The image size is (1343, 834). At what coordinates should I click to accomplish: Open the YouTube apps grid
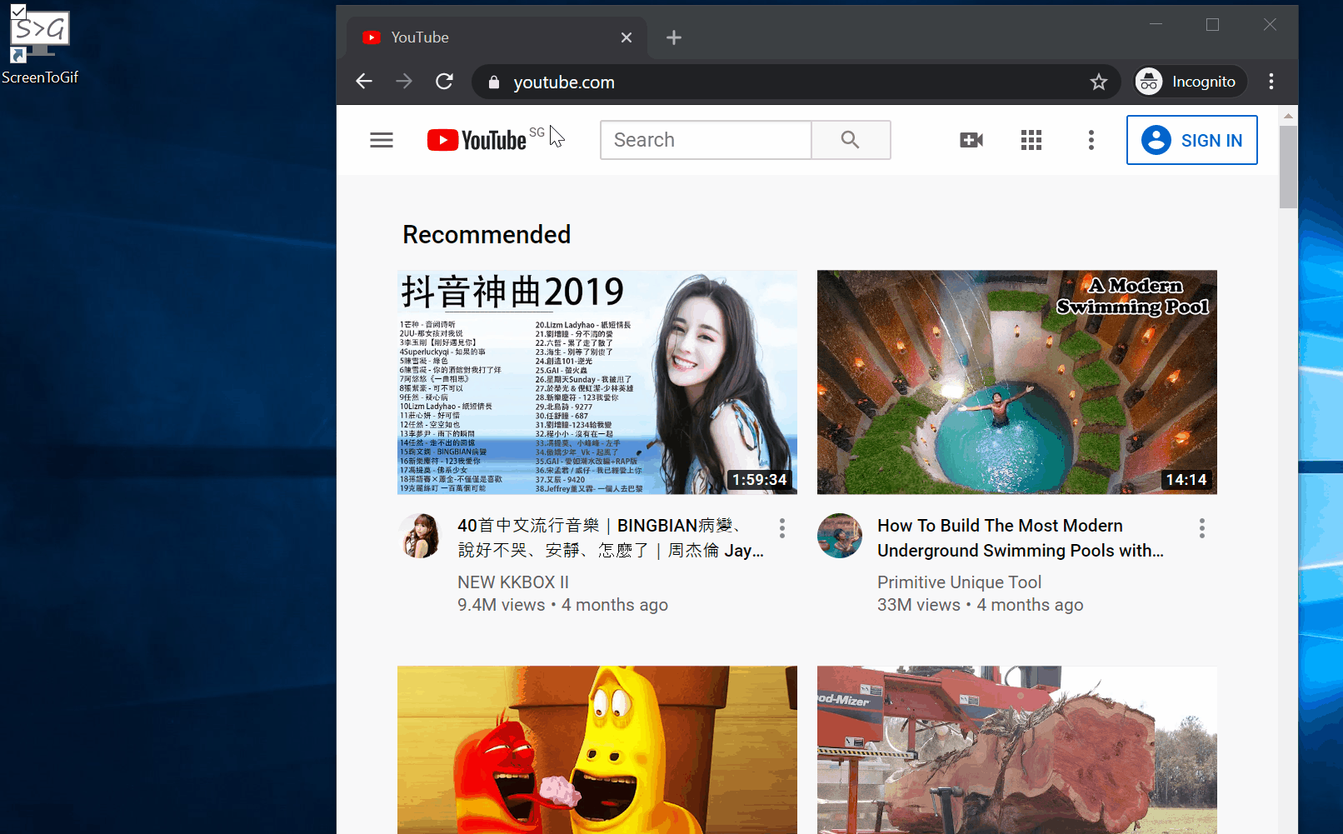[1031, 140]
